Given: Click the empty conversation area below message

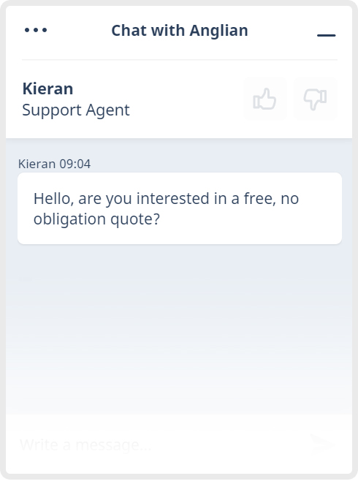Looking at the screenshot, I should 179,333.
